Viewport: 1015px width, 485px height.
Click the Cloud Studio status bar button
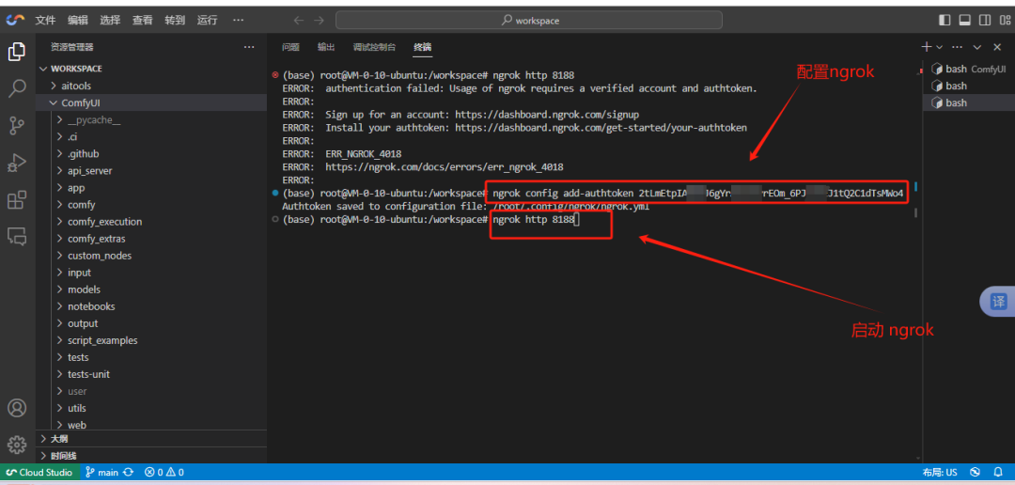[39, 472]
